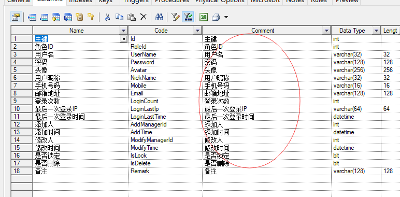Toggle the Enable Filter icon
Viewport: 400px width, 197px height.
coord(188,17)
